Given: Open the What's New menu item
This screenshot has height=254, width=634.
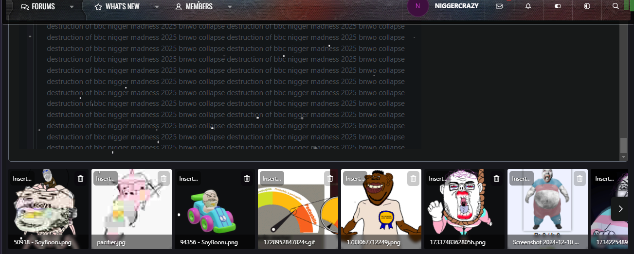Looking at the screenshot, I should [117, 7].
